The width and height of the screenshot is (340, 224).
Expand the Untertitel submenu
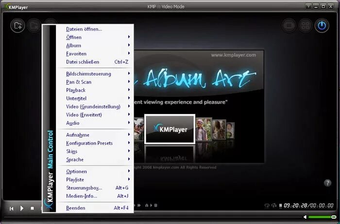point(95,98)
